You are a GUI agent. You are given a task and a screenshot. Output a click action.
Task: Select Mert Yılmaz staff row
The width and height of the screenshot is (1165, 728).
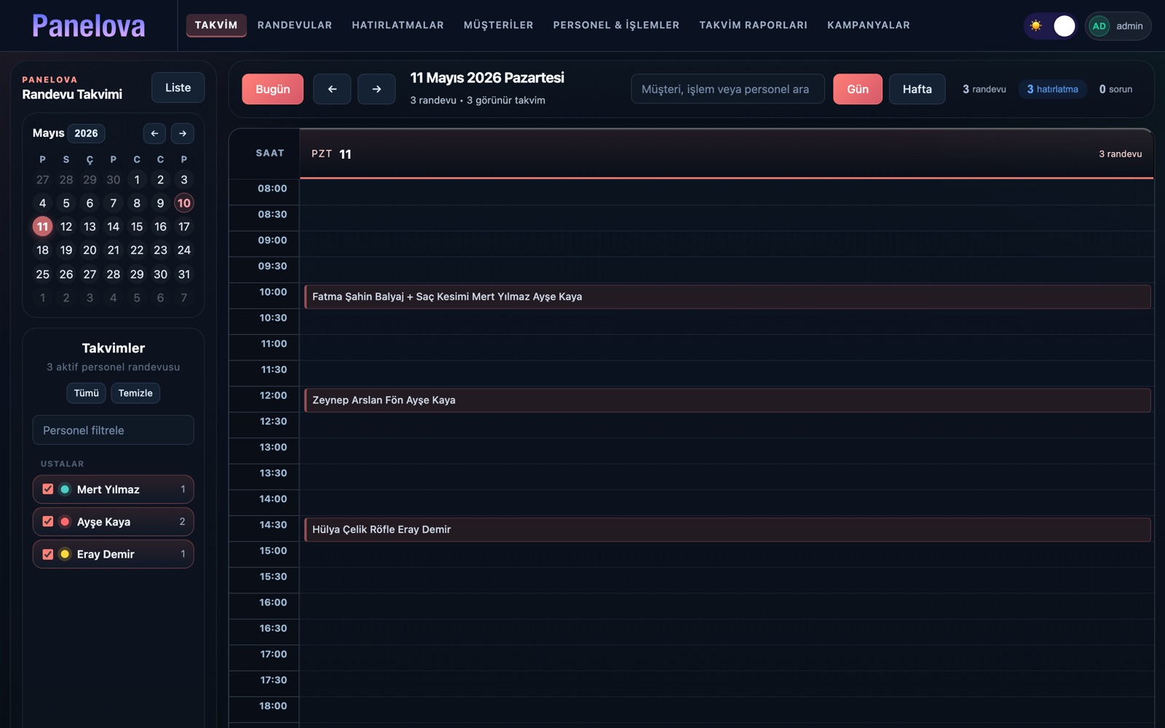point(113,489)
